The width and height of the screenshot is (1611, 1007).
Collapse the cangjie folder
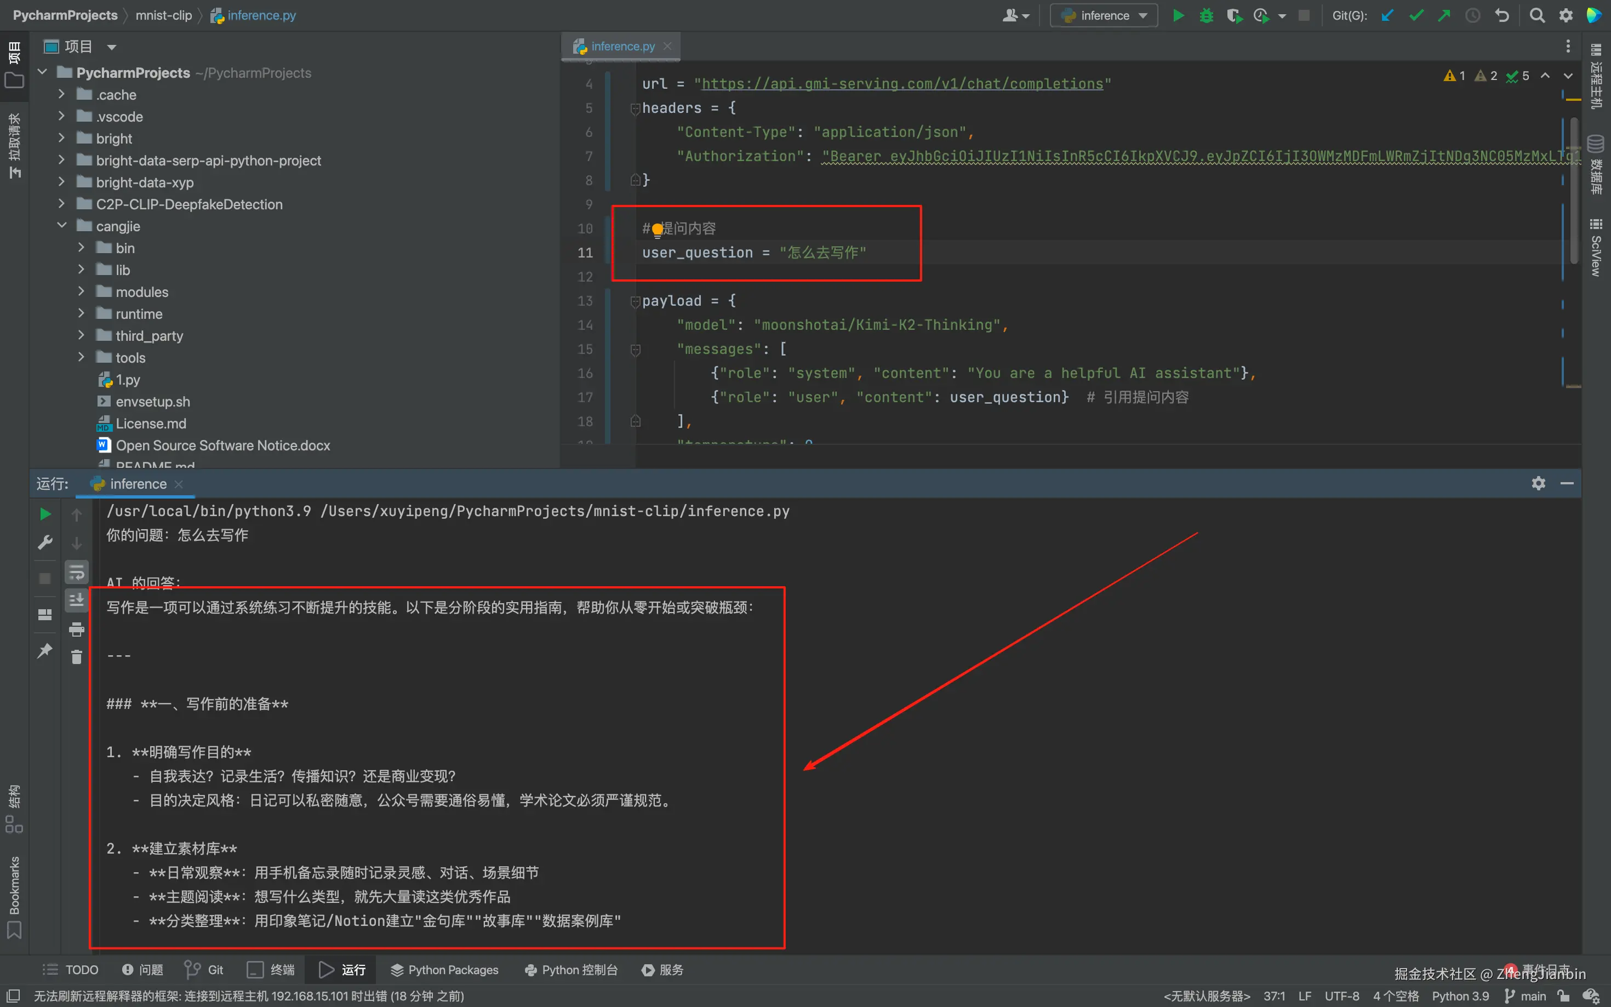coord(62,226)
